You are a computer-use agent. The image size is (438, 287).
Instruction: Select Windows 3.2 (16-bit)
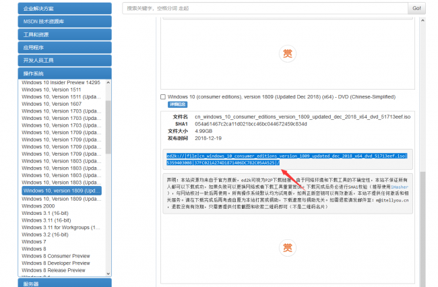point(45,234)
